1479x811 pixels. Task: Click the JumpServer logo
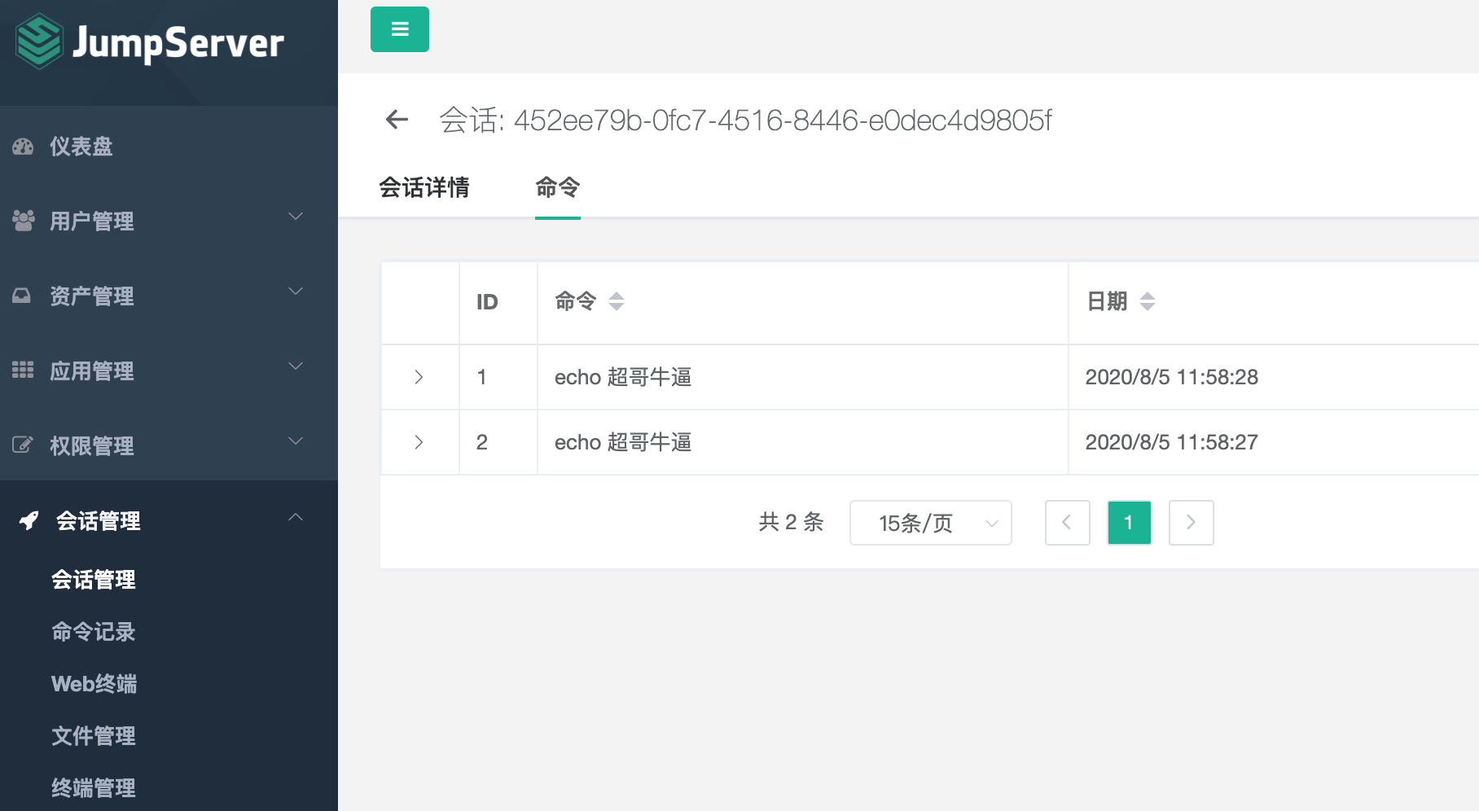tap(151, 42)
